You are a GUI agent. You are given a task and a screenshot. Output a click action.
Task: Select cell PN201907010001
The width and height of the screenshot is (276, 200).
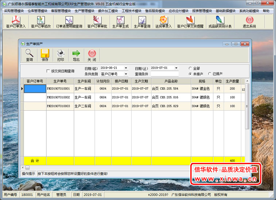click(60, 89)
